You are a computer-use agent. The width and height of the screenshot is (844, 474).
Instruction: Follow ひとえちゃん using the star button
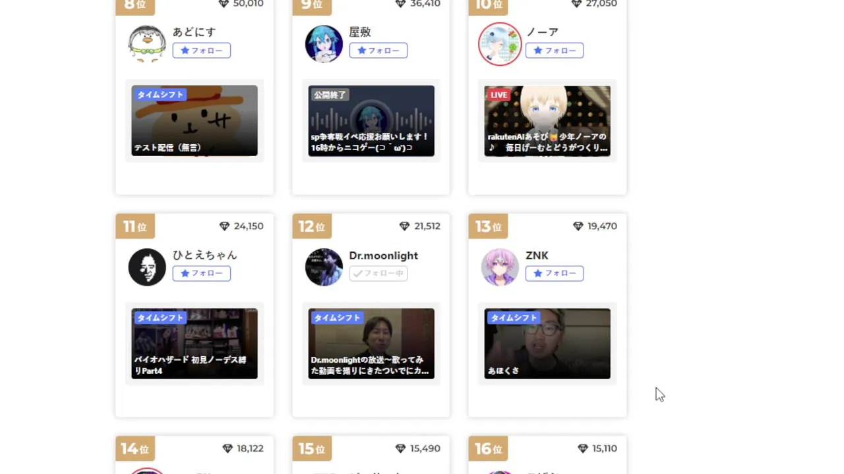click(x=202, y=273)
